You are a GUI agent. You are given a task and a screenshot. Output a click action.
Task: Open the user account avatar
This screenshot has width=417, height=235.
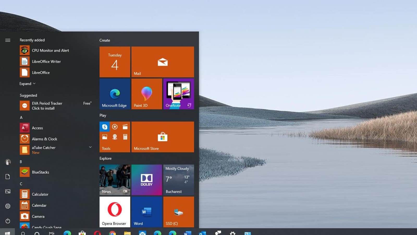click(x=8, y=162)
